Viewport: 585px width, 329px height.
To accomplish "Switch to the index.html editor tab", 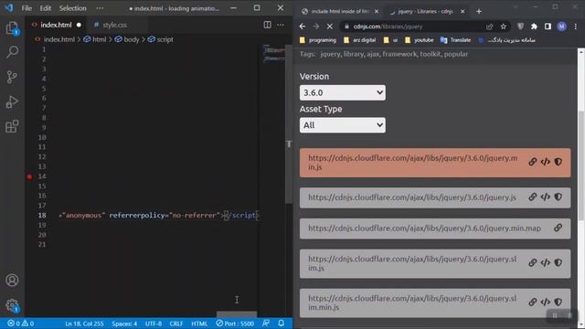I will (x=56, y=25).
